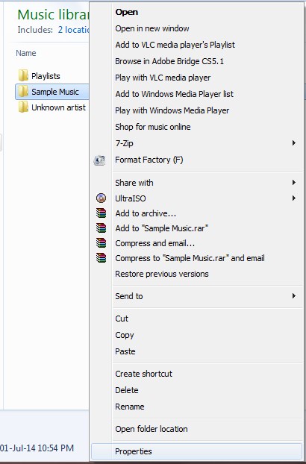
Task: Click the UltraISO disc icon
Action: point(101,198)
